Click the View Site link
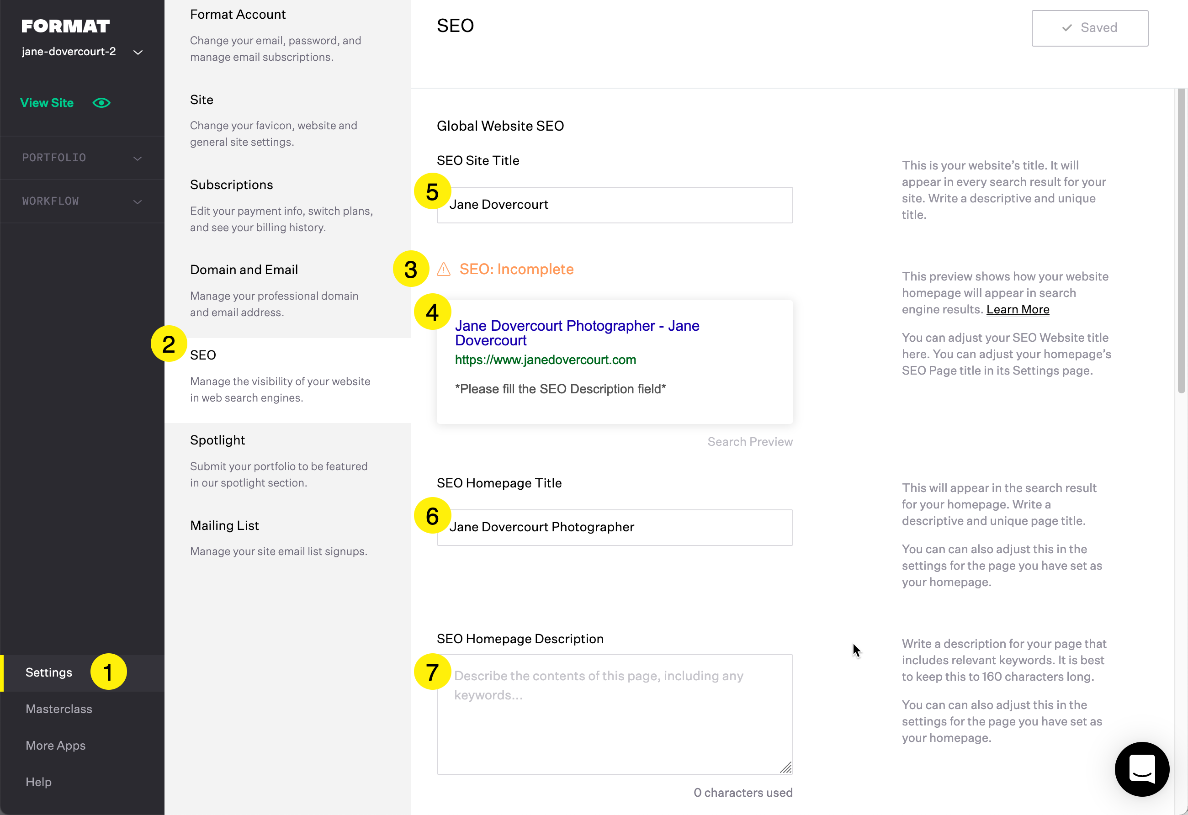 [x=47, y=103]
